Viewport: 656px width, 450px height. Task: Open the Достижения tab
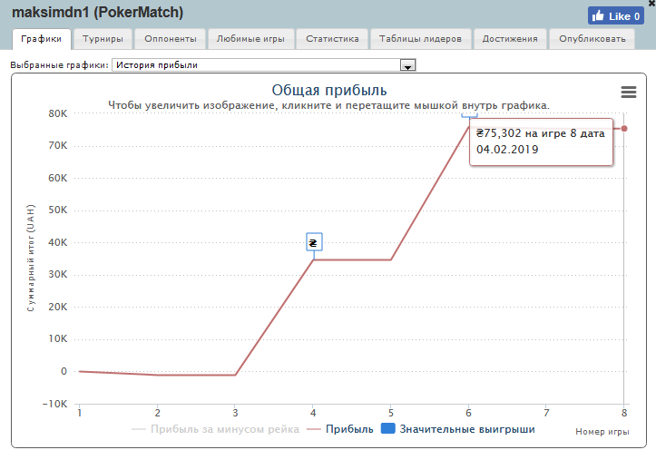[x=510, y=39]
